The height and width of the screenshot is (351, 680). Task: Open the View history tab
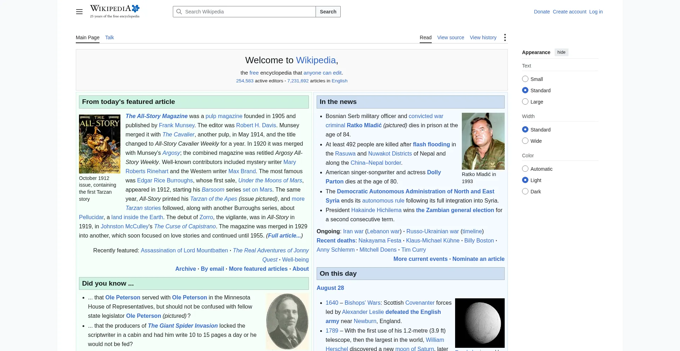(483, 37)
